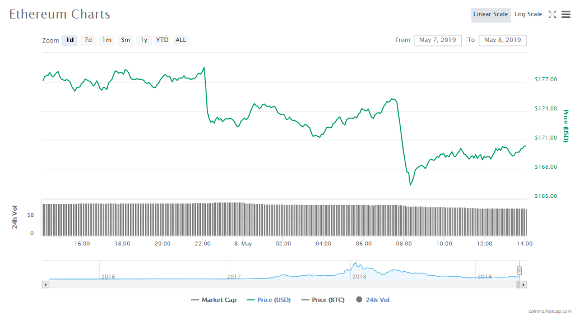The width and height of the screenshot is (579, 320).
Task: Set zoom to 1m
Action: click(106, 40)
